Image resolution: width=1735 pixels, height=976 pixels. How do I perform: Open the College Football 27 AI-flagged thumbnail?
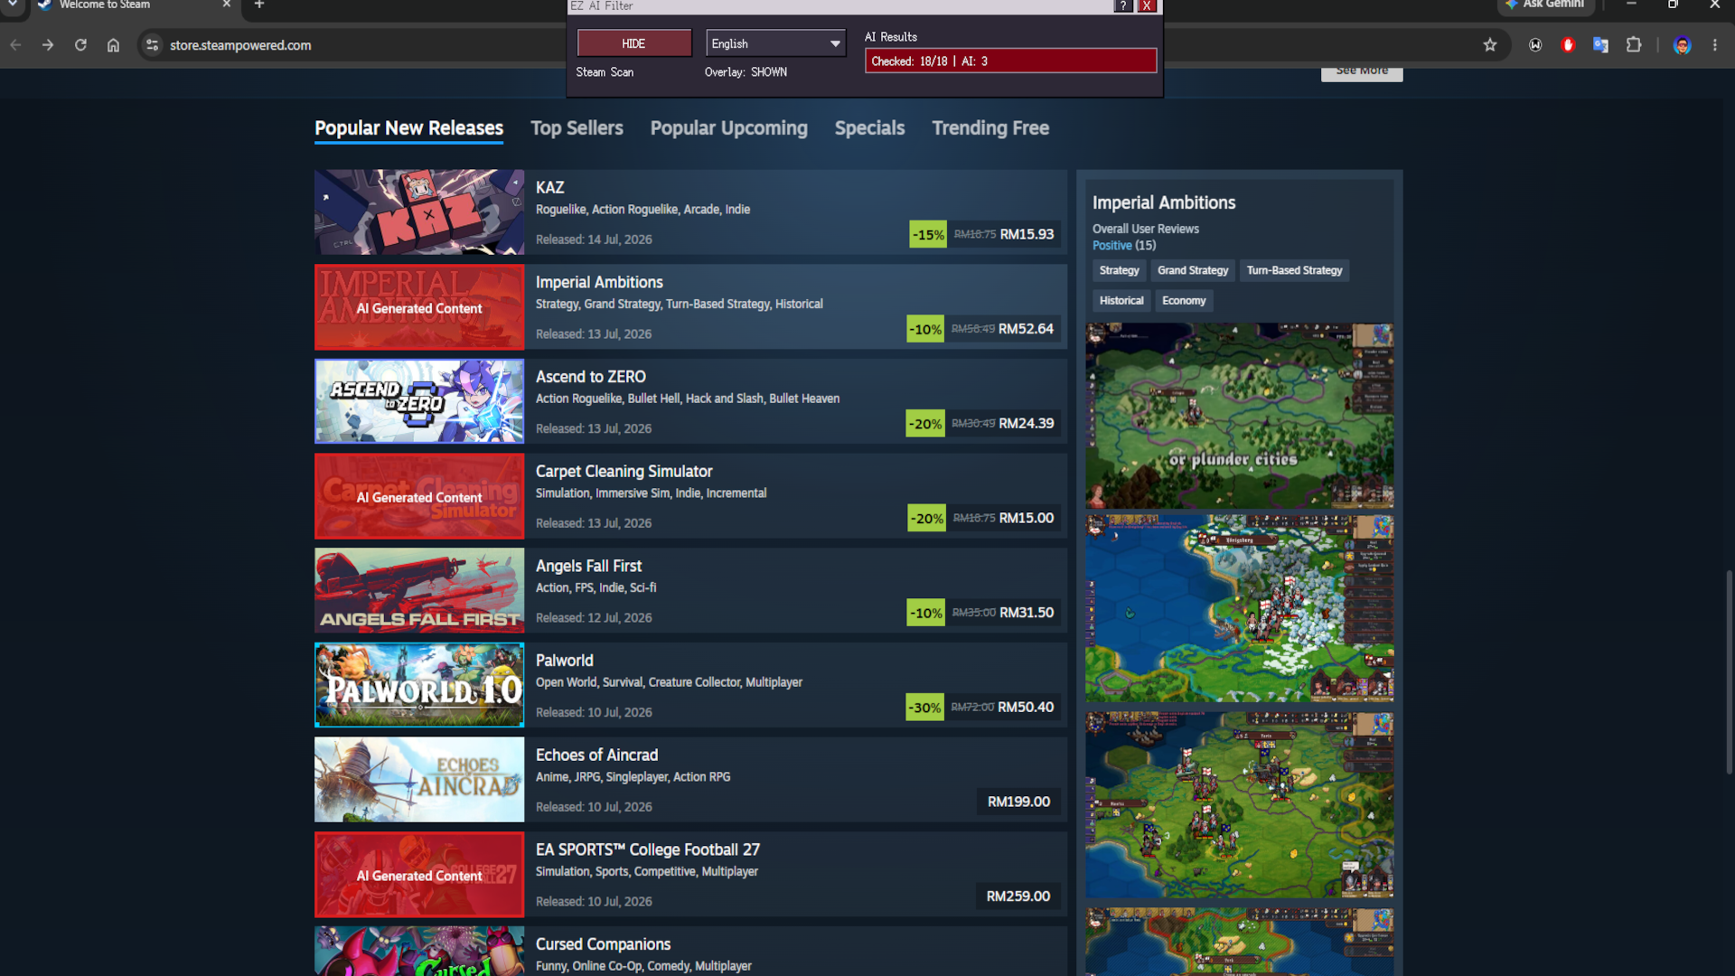point(419,875)
